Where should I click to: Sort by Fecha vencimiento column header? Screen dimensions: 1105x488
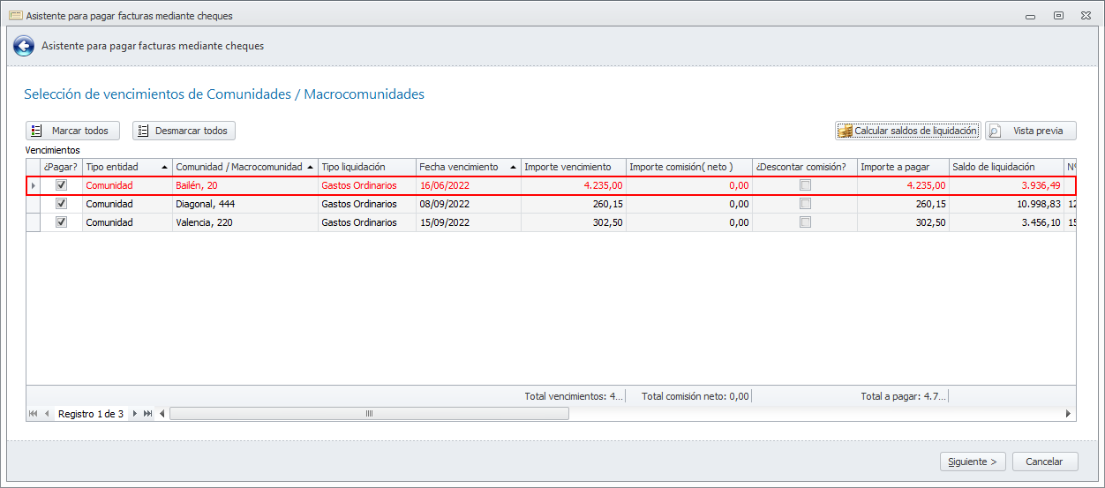(468, 167)
